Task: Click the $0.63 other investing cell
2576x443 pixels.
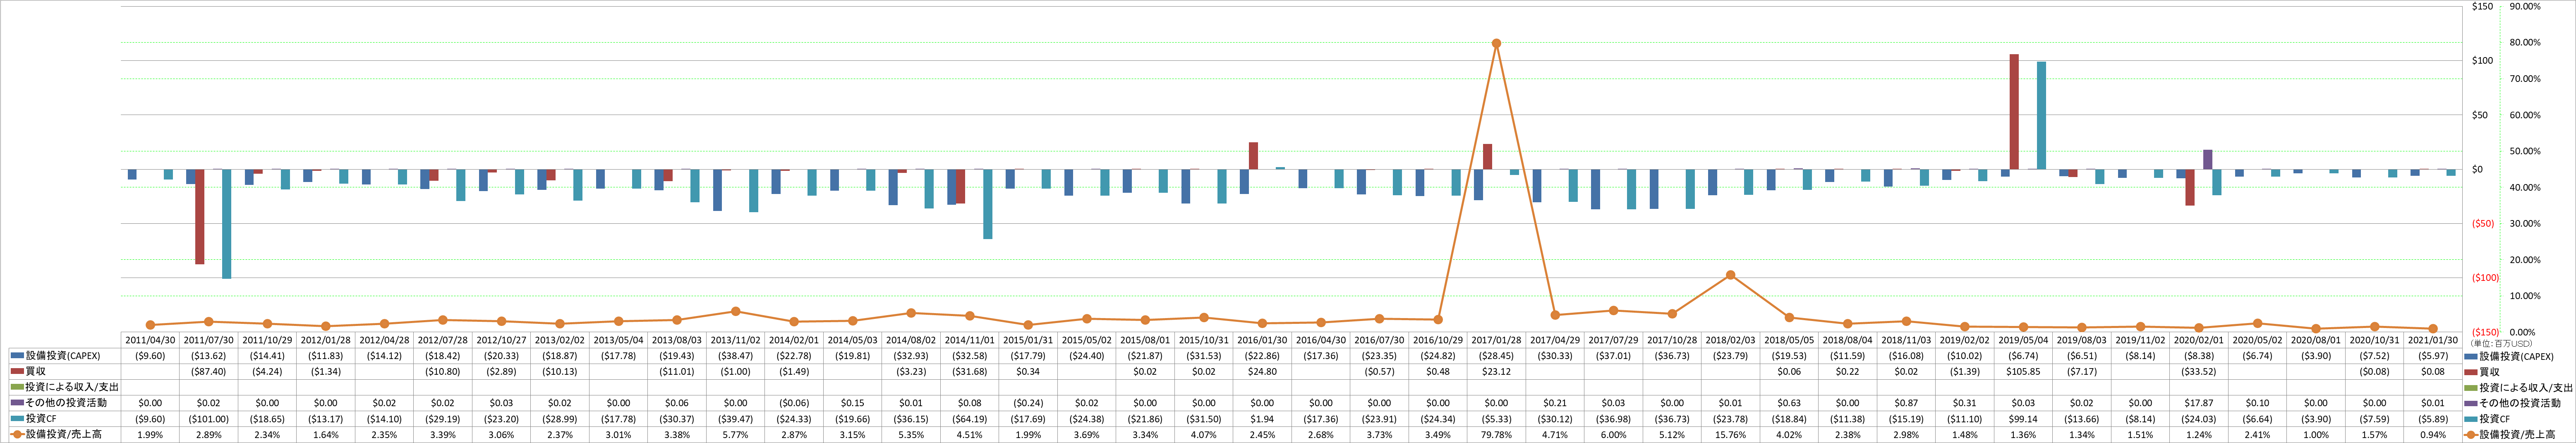Action: click(x=1789, y=403)
